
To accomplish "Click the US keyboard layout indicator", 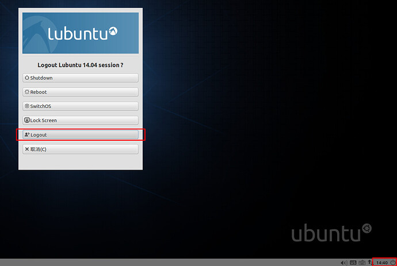I will point(353,263).
